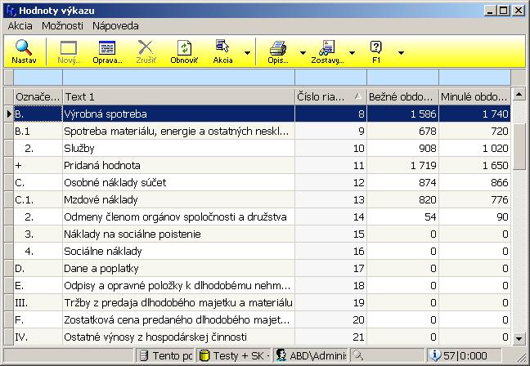
Task: Select the Odpisy a opravné položky row
Action: pos(262,286)
